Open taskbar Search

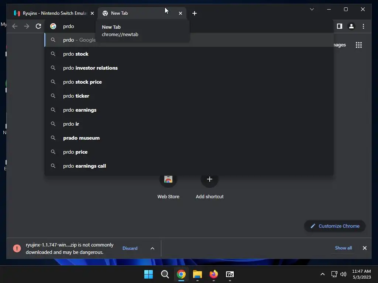point(165,274)
